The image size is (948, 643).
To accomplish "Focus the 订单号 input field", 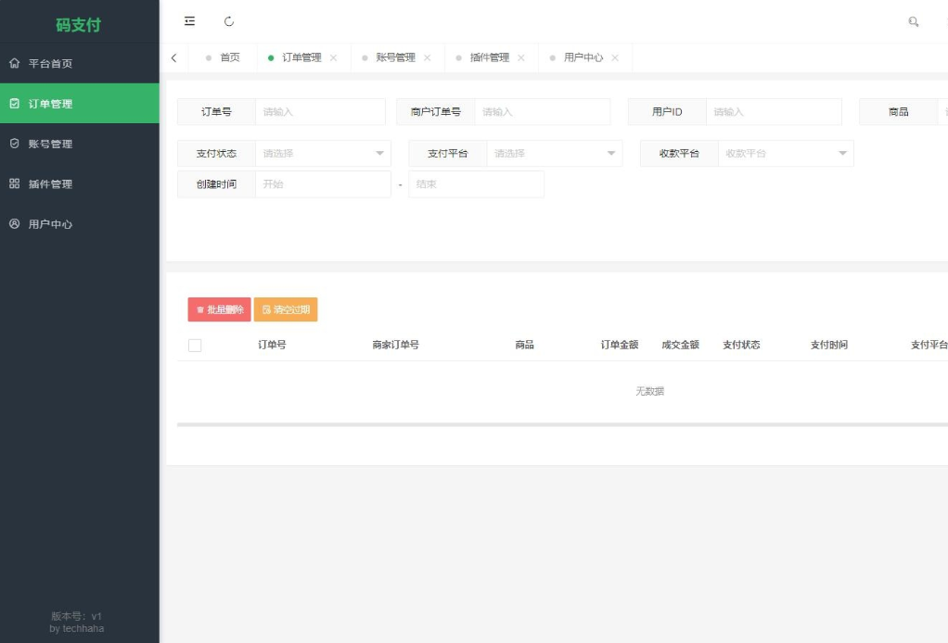I will [320, 112].
